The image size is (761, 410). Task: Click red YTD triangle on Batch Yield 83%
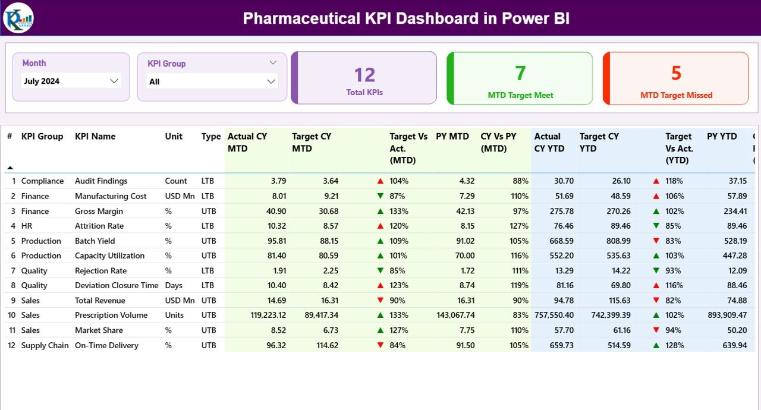coord(655,241)
